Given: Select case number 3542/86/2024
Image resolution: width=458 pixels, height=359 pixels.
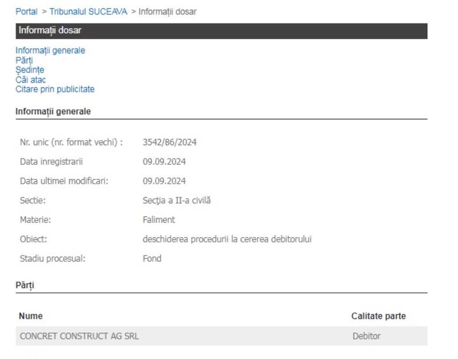Looking at the screenshot, I should [170, 142].
